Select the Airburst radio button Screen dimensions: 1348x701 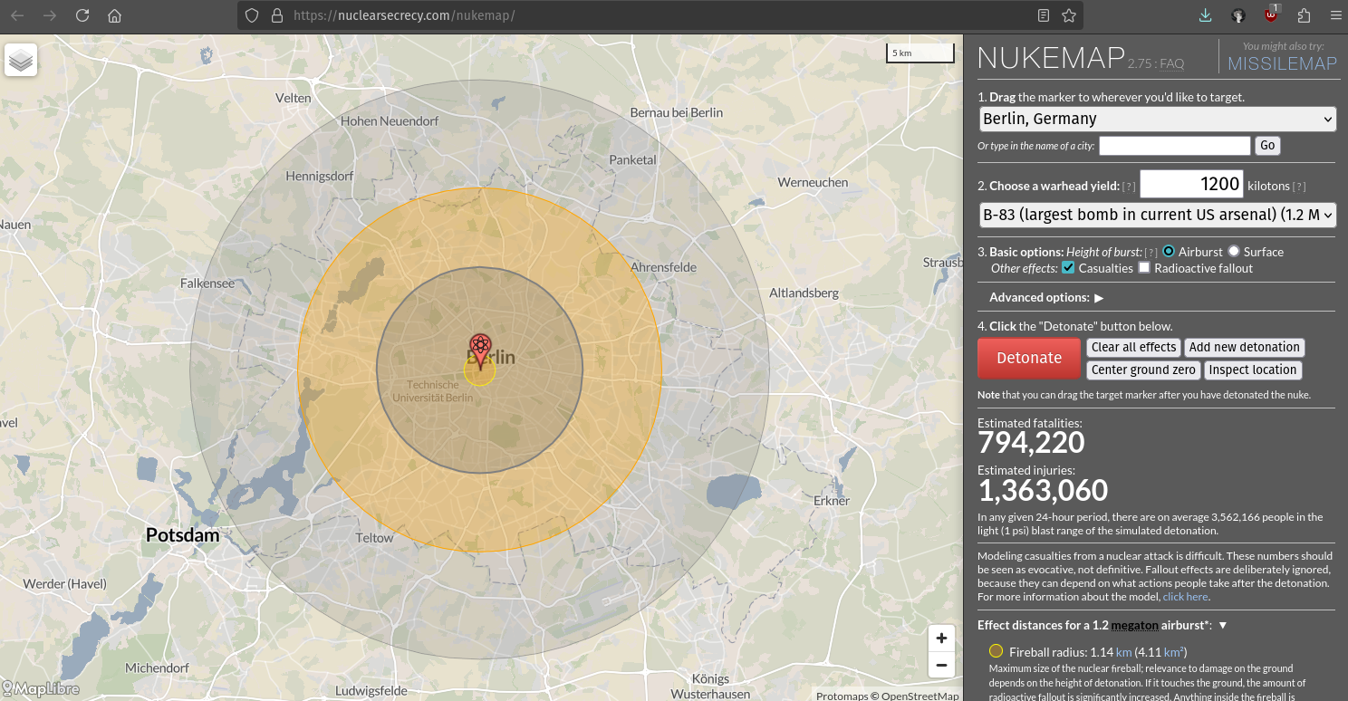[1169, 251]
